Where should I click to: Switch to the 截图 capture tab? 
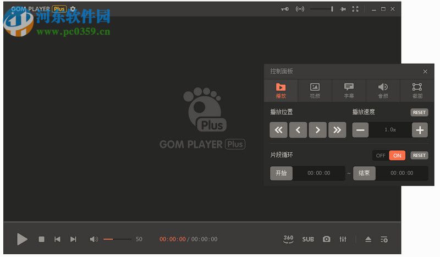click(417, 90)
